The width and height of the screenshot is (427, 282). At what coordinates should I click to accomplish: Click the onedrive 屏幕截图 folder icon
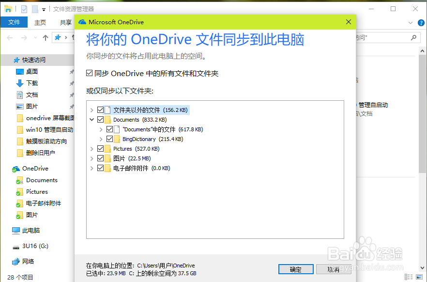pos(20,118)
